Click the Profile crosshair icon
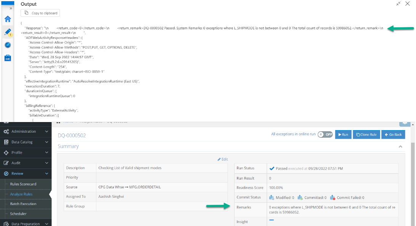416x226 pixels. click(x=6, y=153)
